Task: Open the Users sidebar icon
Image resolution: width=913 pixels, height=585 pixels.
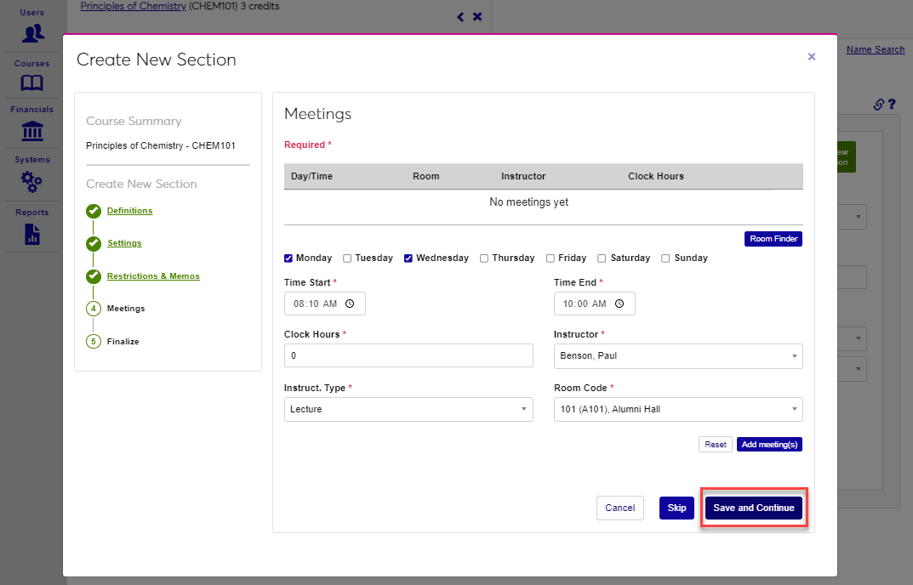Action: [32, 33]
